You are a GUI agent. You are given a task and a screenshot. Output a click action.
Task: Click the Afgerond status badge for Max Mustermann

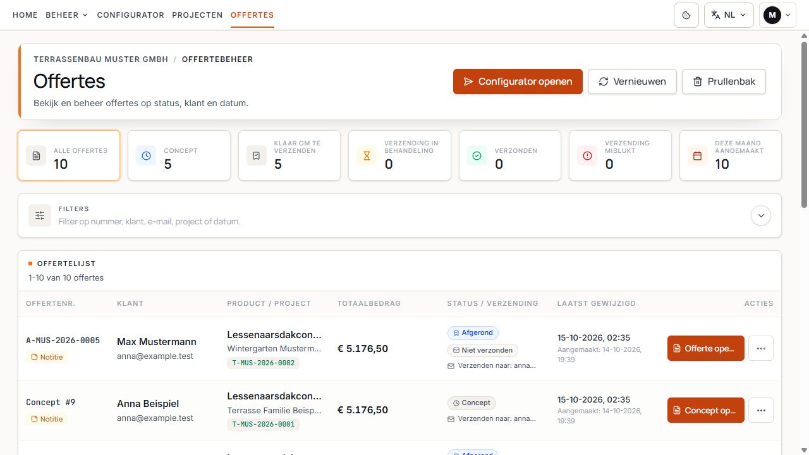[x=473, y=333]
